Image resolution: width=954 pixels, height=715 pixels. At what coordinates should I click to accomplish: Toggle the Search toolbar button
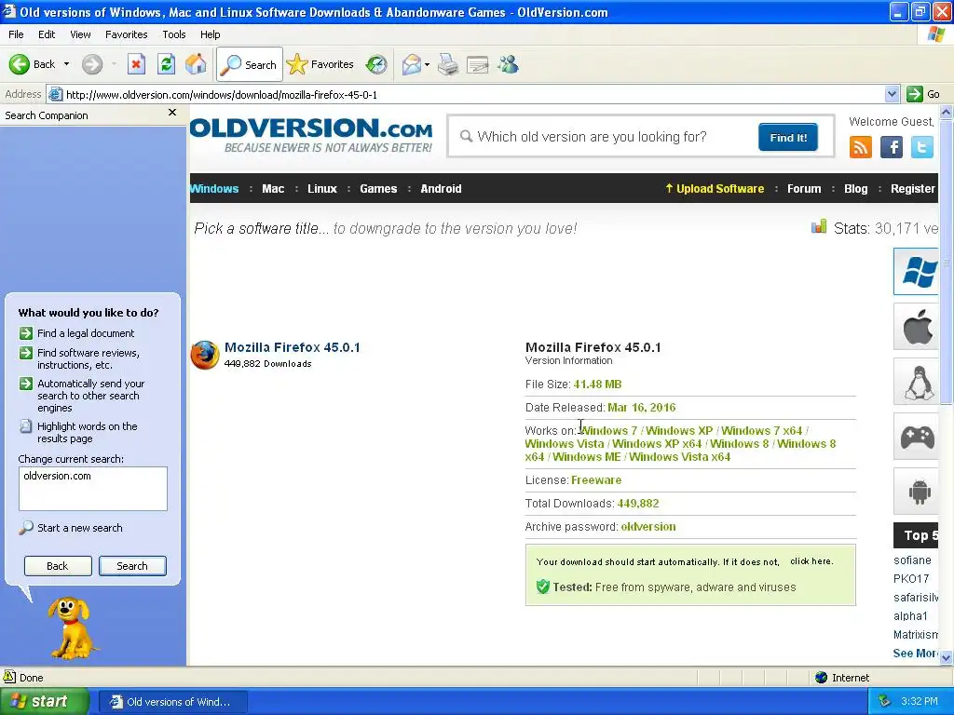click(x=249, y=64)
